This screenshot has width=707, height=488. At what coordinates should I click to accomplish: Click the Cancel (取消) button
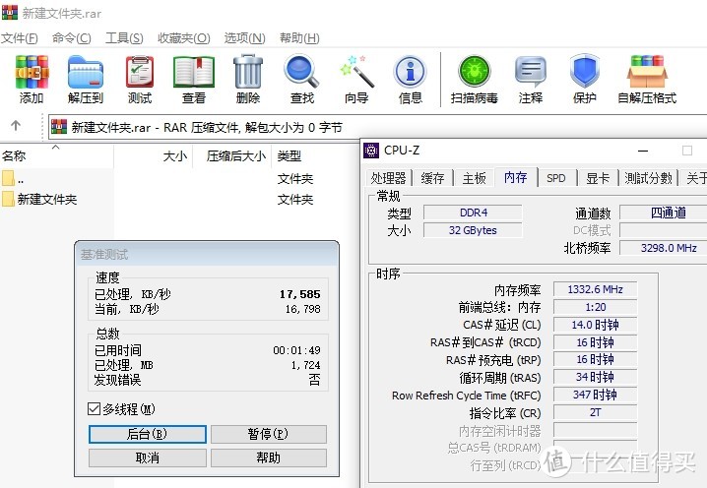tap(148, 457)
